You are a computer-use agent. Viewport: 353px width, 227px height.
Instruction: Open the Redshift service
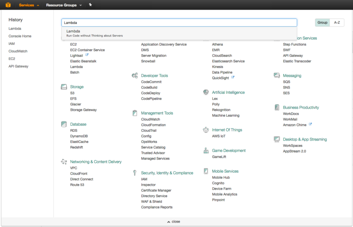76,147
